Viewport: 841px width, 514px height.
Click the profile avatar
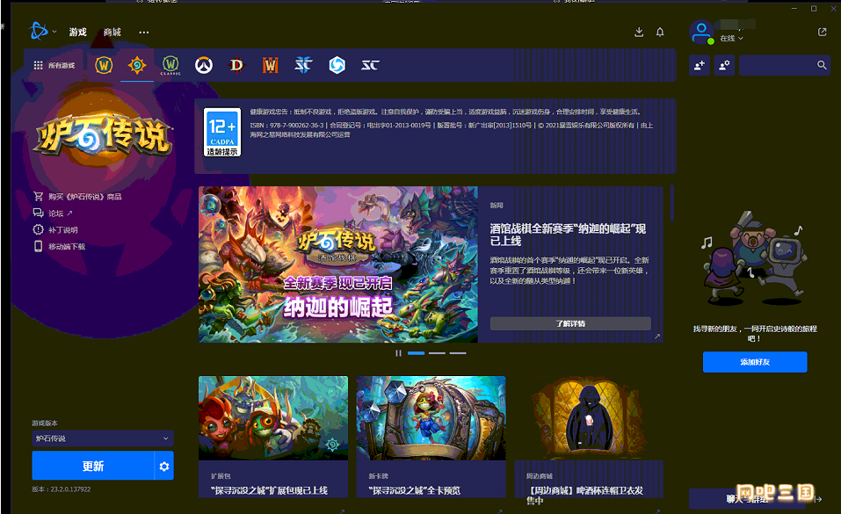701,33
